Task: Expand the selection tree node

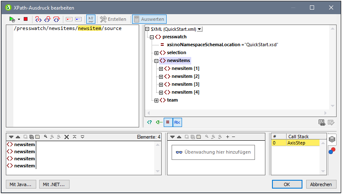Action: 157,53
